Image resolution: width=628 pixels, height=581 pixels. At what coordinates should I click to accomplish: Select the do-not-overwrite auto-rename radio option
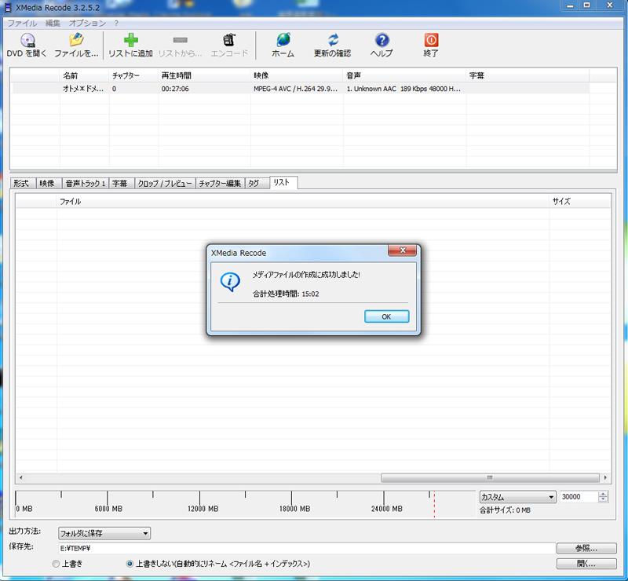pyautogui.click(x=130, y=564)
